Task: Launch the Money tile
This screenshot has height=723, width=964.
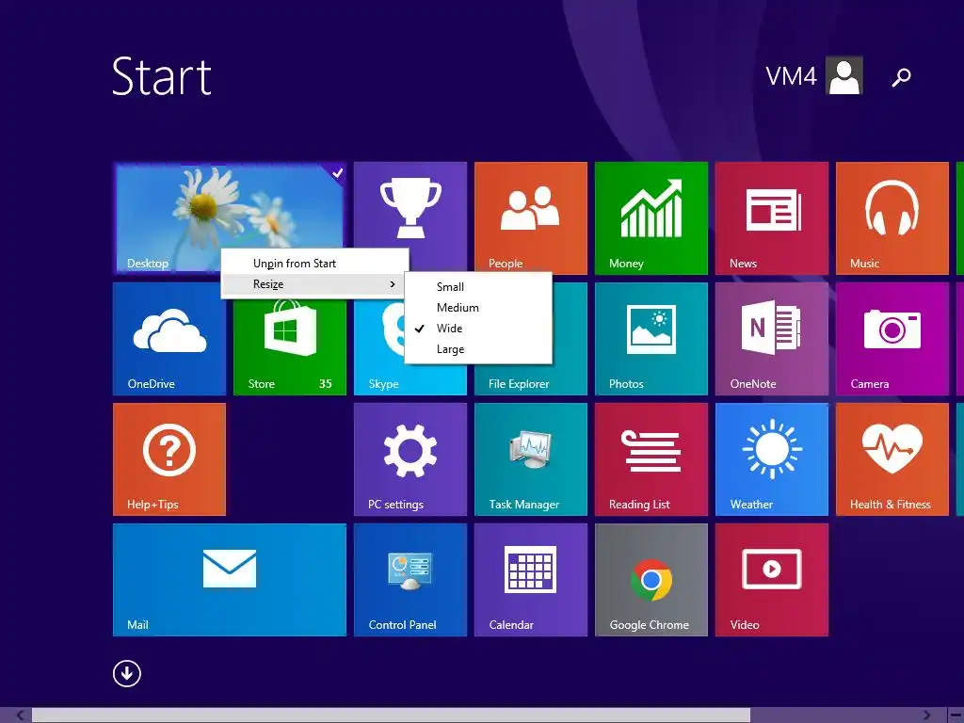Action: point(651,217)
